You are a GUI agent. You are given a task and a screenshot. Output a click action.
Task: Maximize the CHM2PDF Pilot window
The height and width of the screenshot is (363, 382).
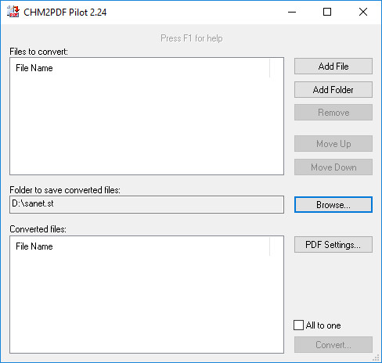click(x=327, y=12)
